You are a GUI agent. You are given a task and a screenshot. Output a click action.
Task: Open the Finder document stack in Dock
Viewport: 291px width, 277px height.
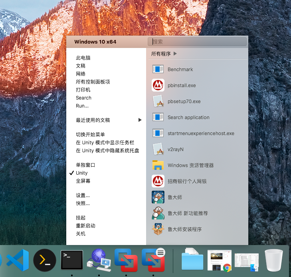[x=247, y=262]
